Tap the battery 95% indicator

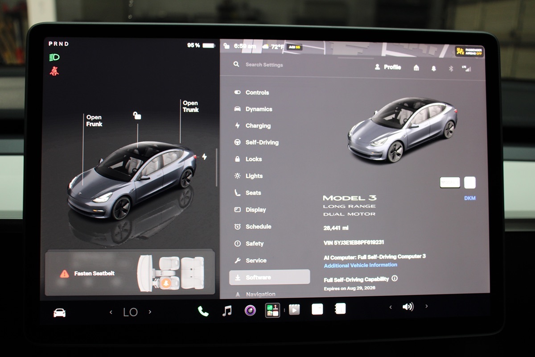pyautogui.click(x=201, y=46)
